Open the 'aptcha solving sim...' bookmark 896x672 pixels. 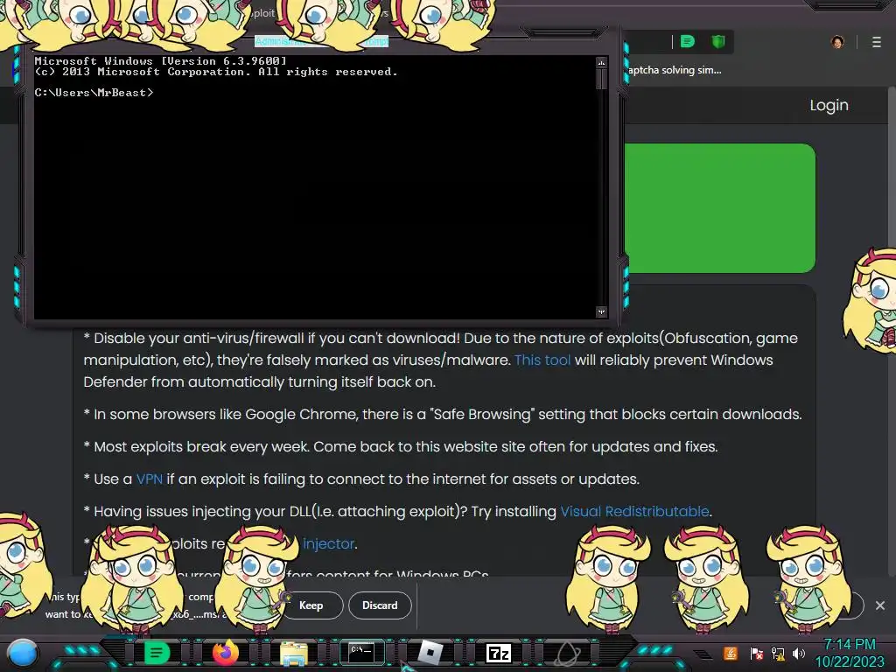click(x=675, y=70)
